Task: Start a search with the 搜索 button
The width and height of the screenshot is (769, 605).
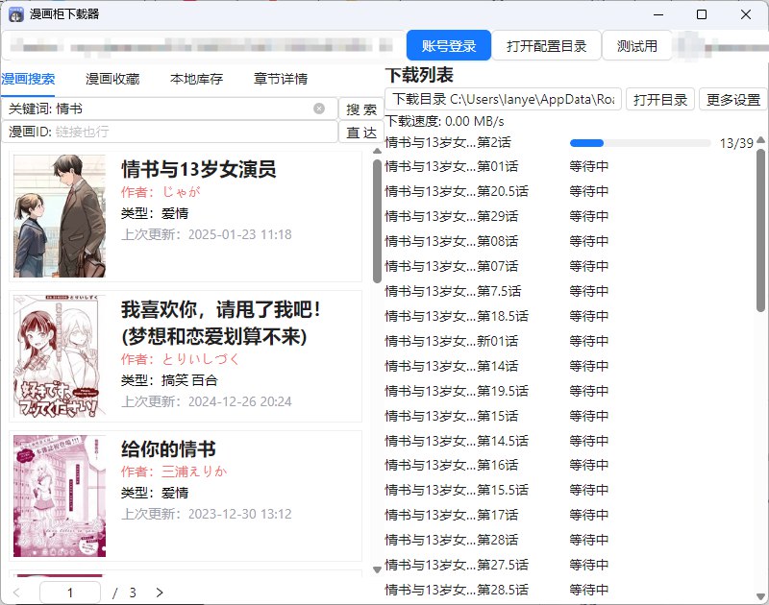Action: coord(360,109)
